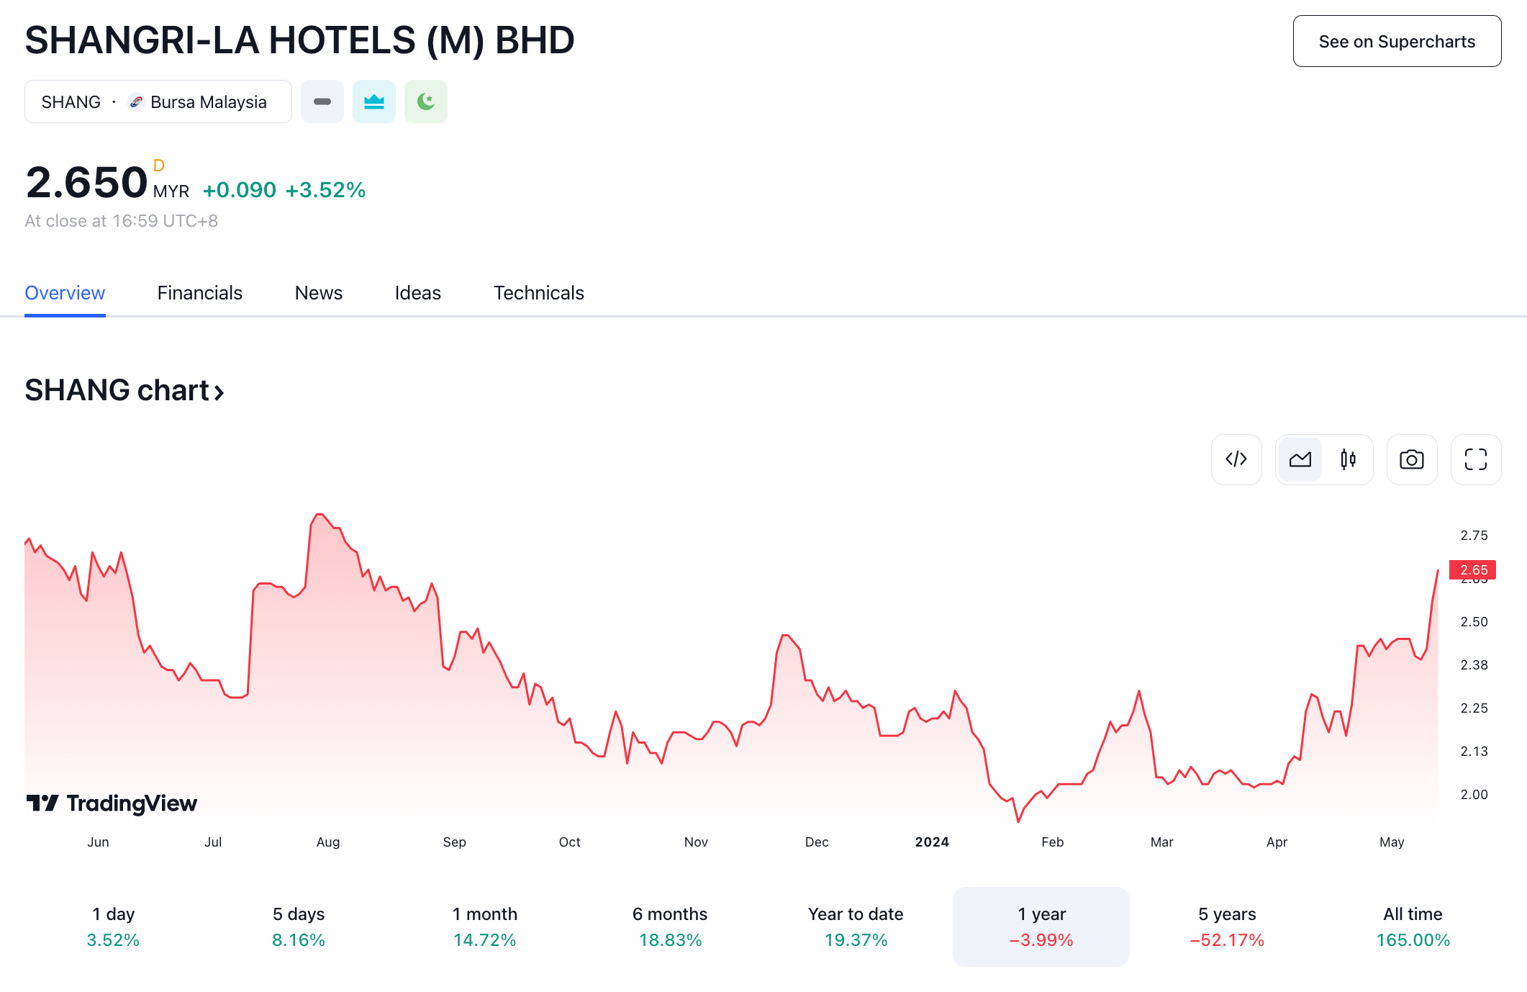
Task: Click the blue crown badge icon
Action: [x=373, y=102]
